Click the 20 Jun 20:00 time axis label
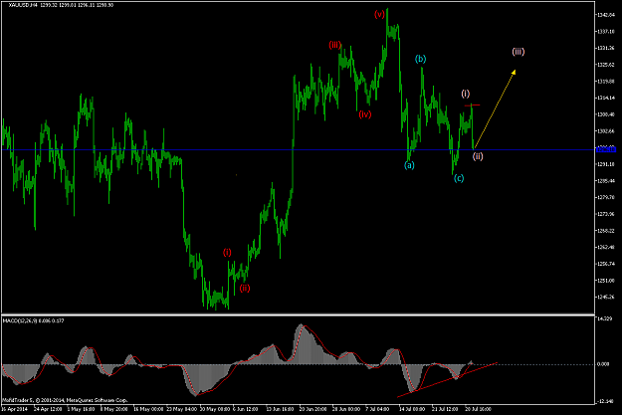Image resolution: width=622 pixels, height=415 pixels. coord(312,409)
